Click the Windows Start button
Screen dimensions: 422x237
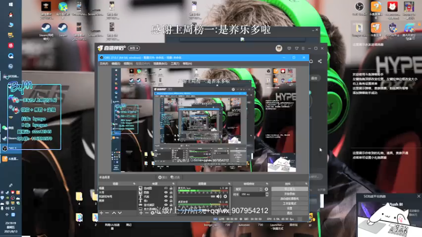[x=11, y=5]
